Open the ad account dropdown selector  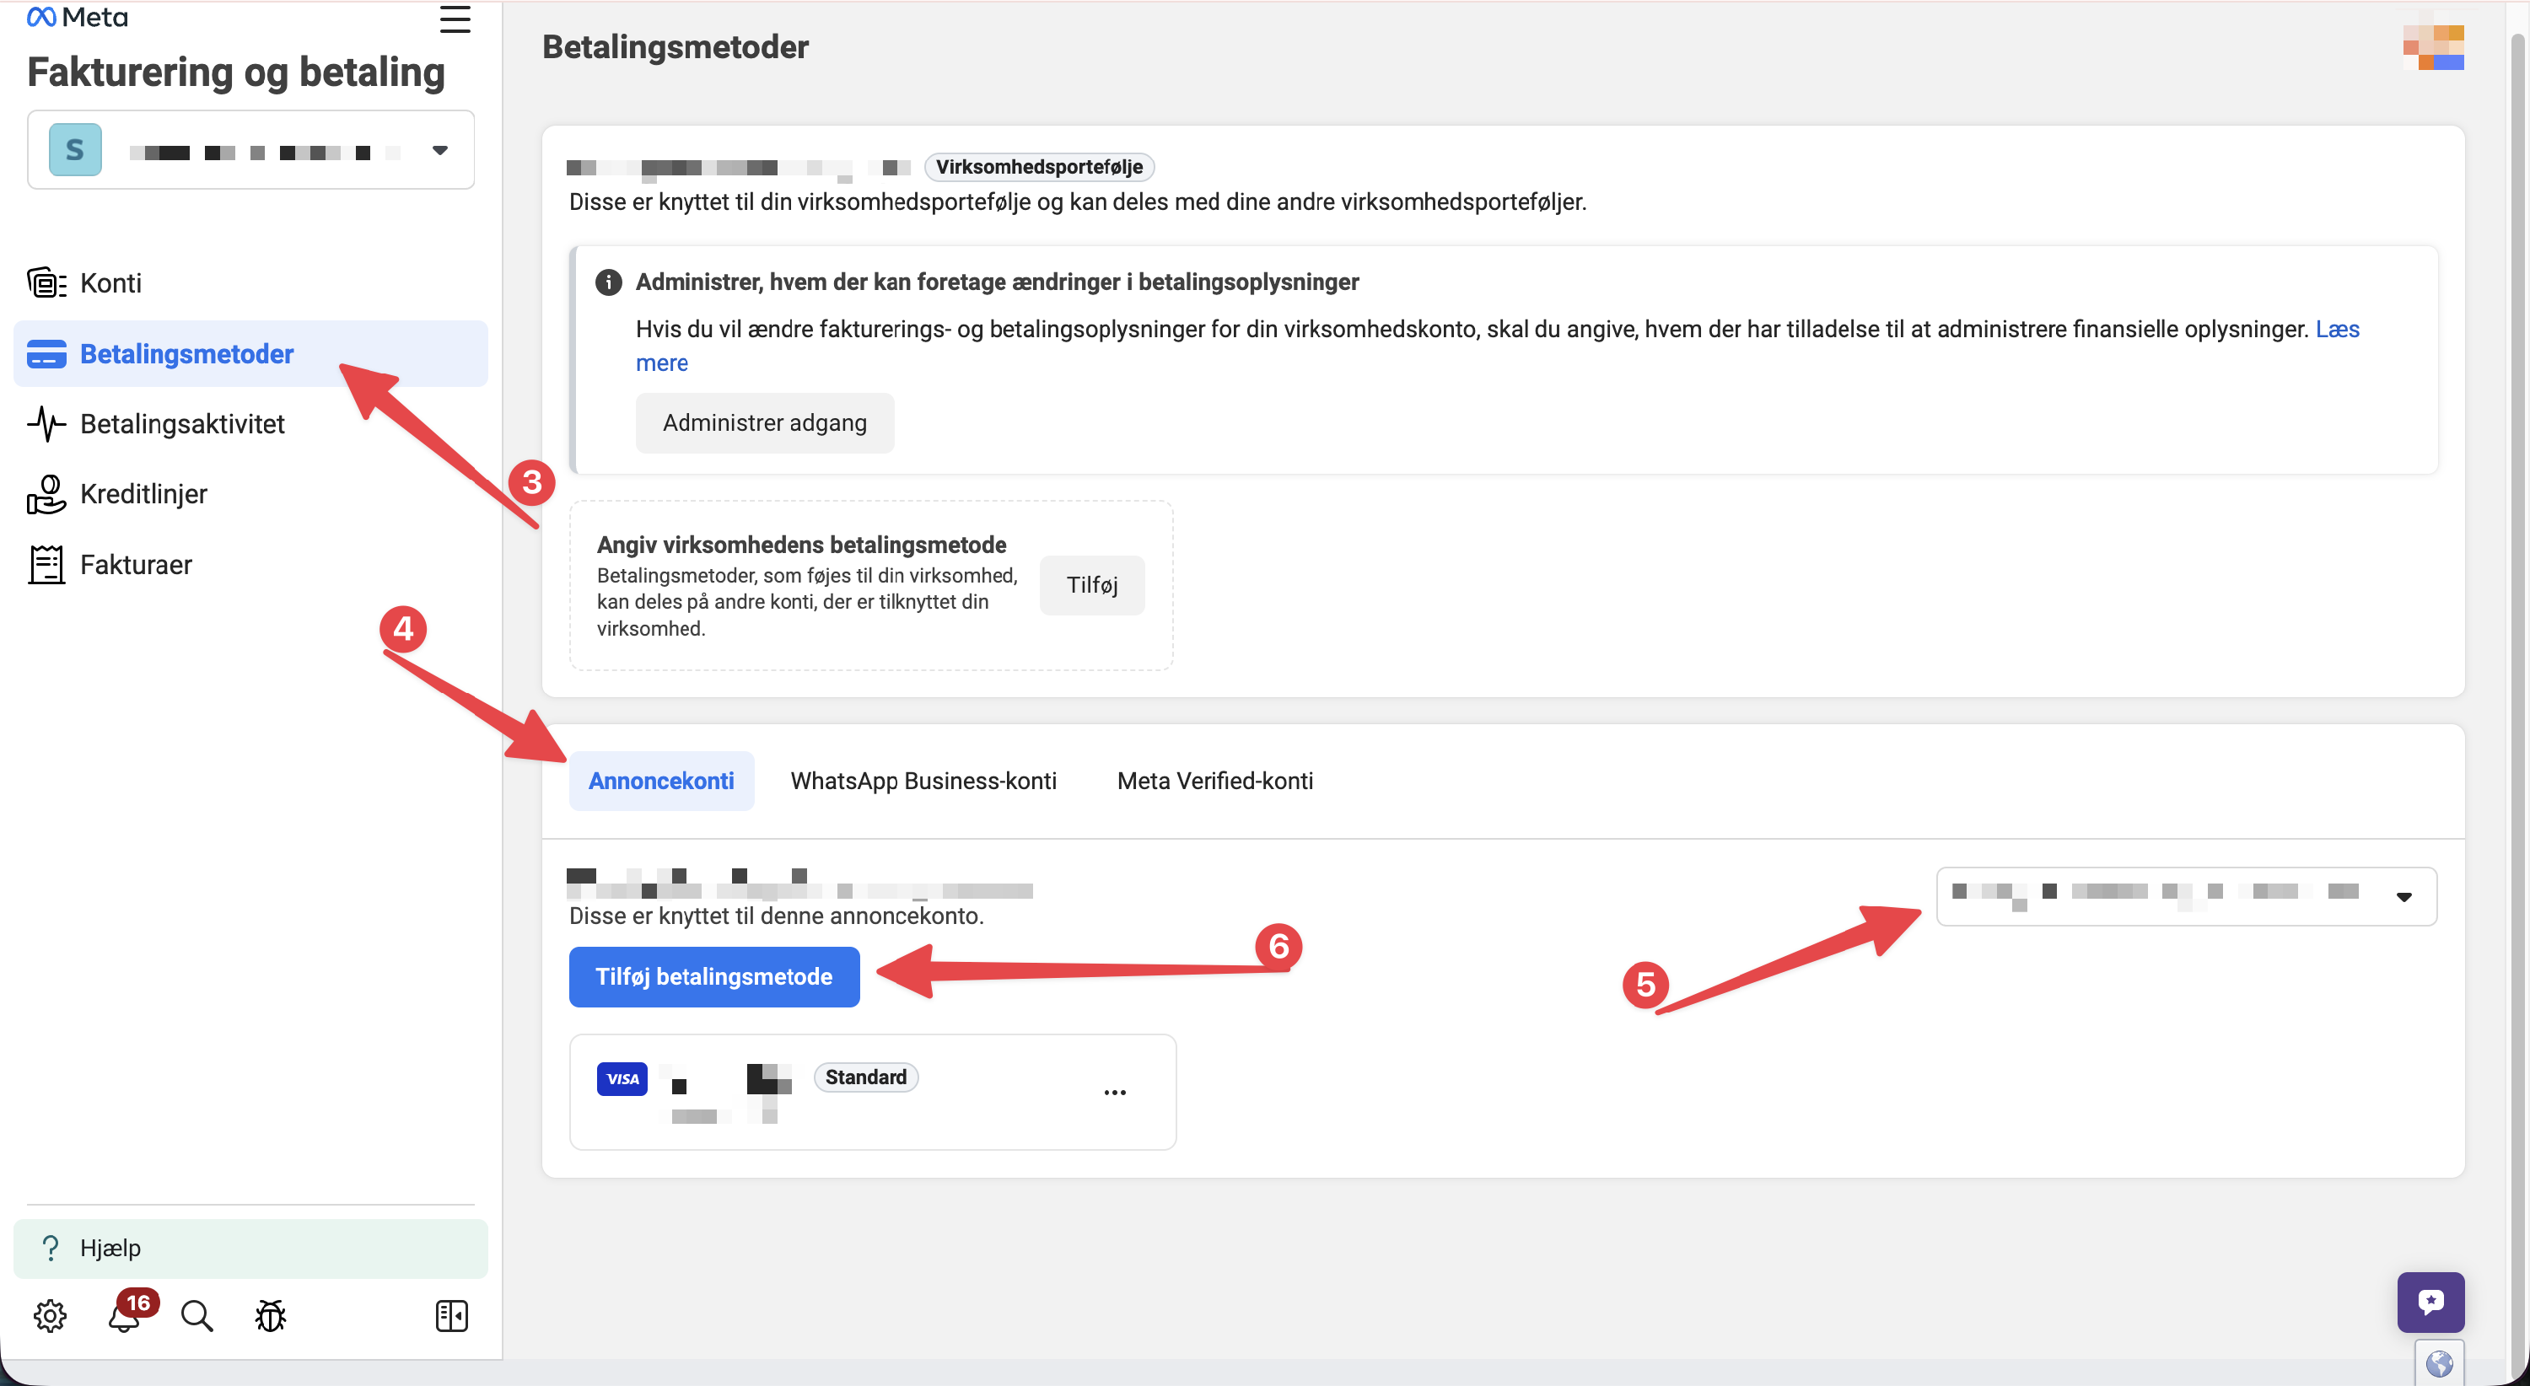pos(2185,896)
